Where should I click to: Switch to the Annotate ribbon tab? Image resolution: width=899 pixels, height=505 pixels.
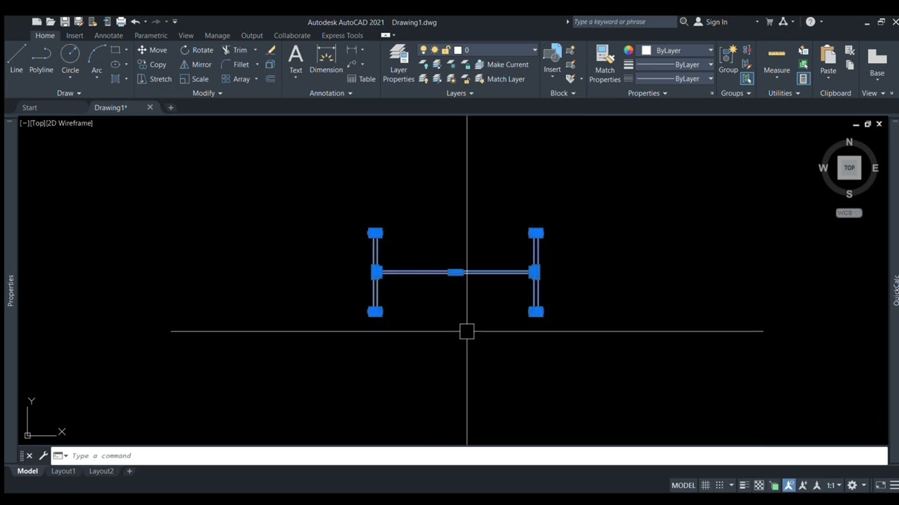108,36
